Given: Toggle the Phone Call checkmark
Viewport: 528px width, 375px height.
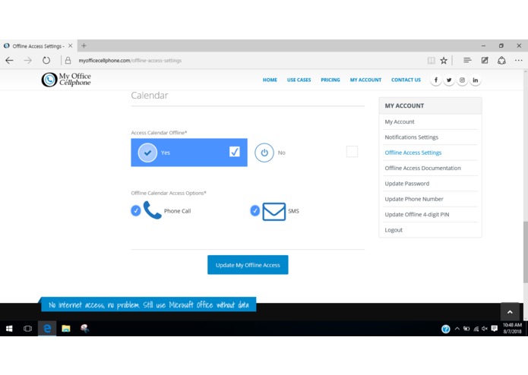Looking at the screenshot, I should pyautogui.click(x=136, y=210).
